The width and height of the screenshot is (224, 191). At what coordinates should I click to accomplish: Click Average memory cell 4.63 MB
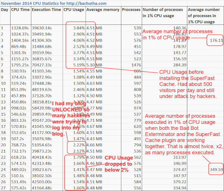(94, 83)
